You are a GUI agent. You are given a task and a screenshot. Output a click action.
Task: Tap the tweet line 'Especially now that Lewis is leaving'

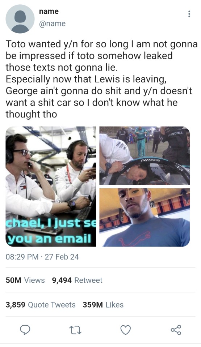click(x=86, y=79)
